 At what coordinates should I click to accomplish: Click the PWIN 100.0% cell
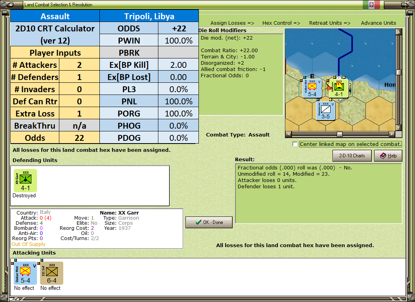178,41
